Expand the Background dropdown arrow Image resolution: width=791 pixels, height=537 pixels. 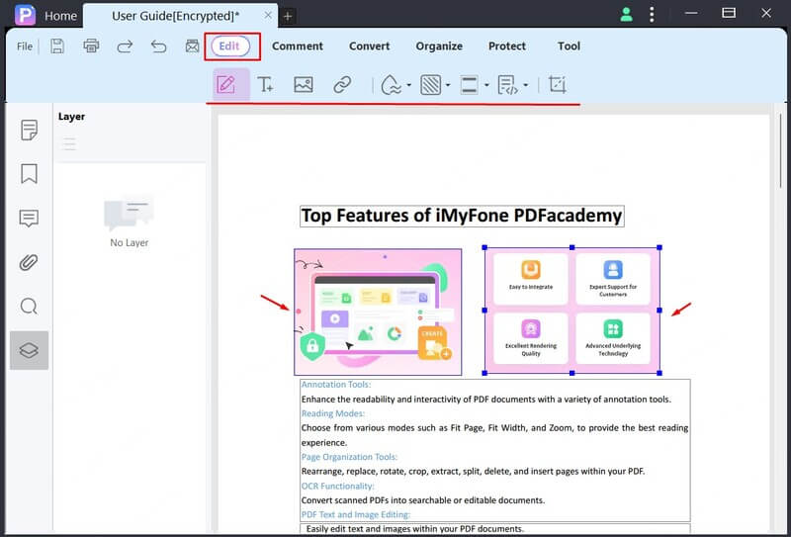point(448,85)
